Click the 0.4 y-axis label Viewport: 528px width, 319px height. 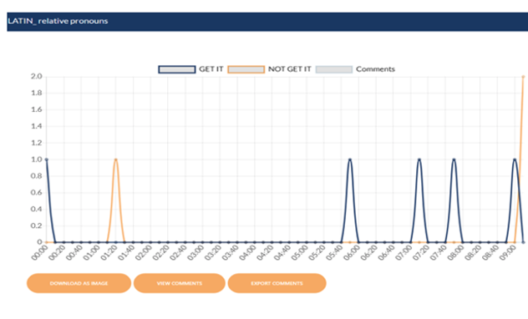click(x=37, y=209)
